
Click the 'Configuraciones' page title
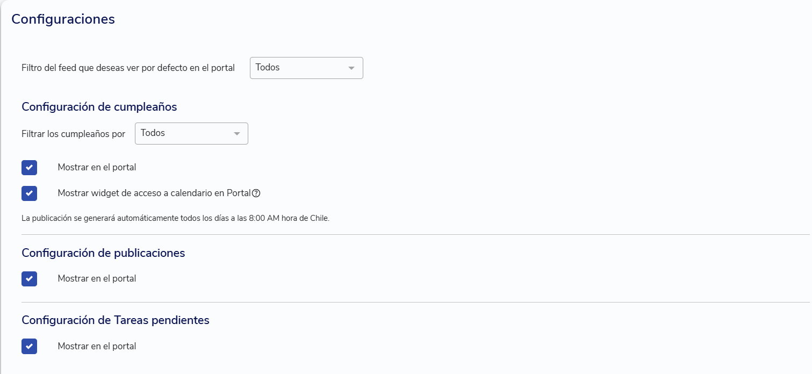(x=63, y=19)
